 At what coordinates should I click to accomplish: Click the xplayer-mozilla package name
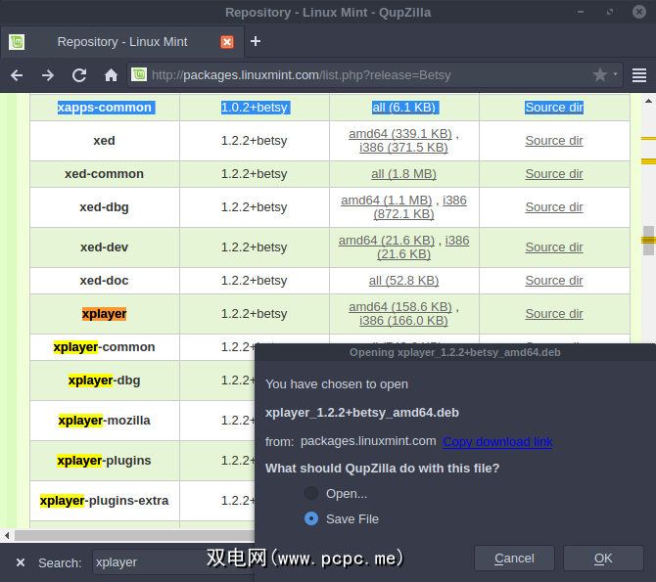104,421
